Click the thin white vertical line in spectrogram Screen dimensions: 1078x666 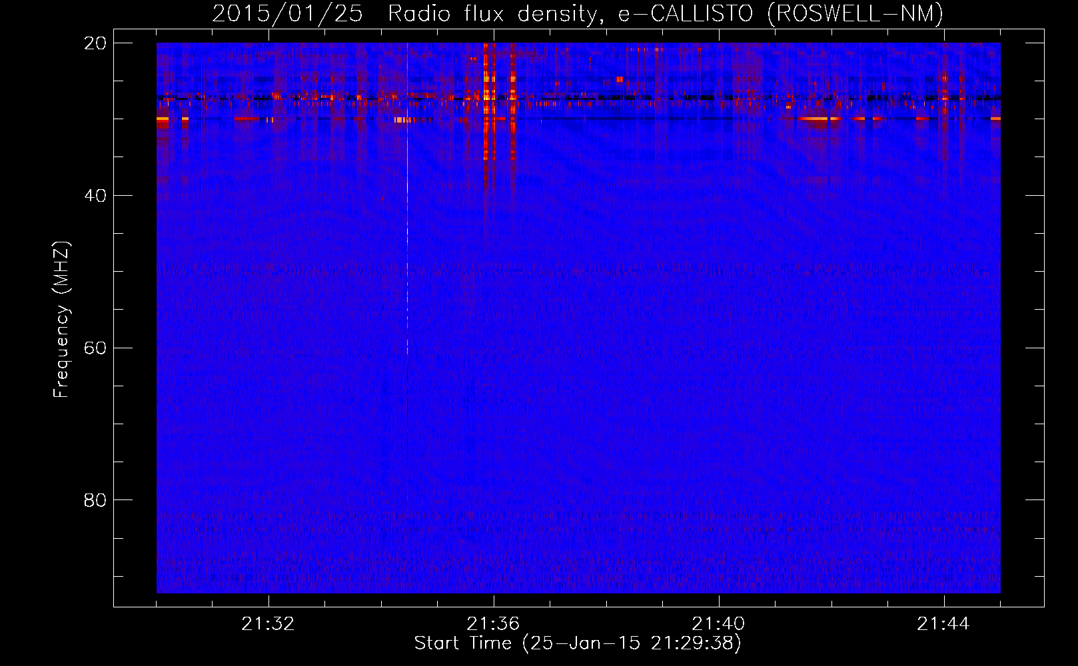point(407,198)
